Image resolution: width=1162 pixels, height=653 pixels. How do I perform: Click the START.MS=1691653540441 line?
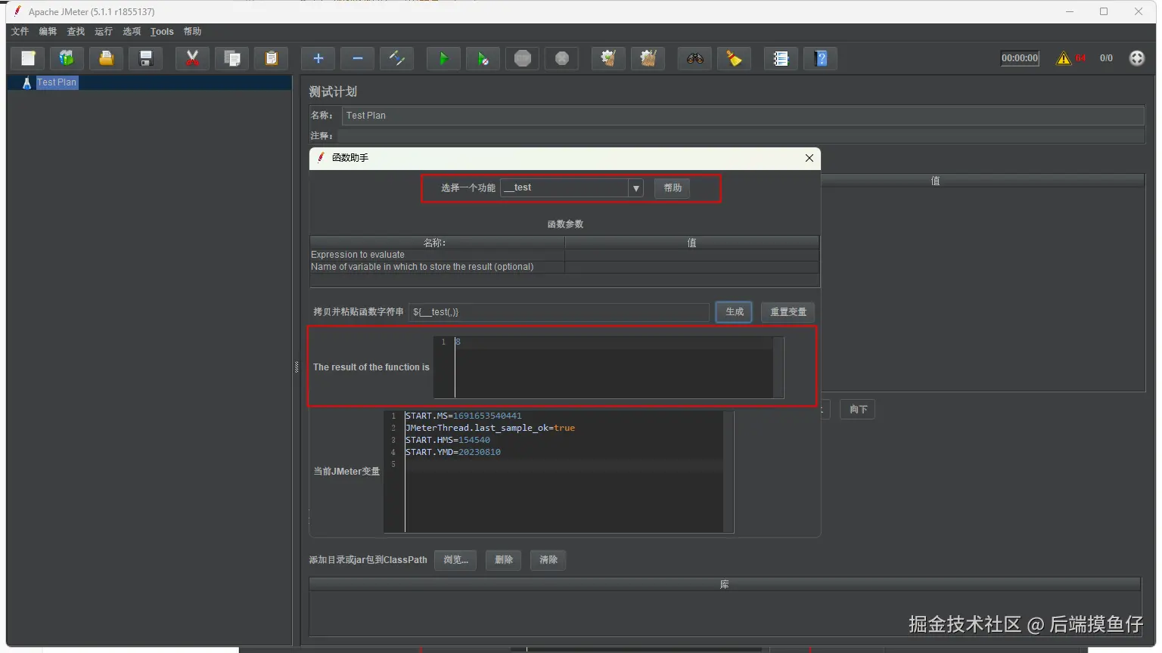point(463,416)
